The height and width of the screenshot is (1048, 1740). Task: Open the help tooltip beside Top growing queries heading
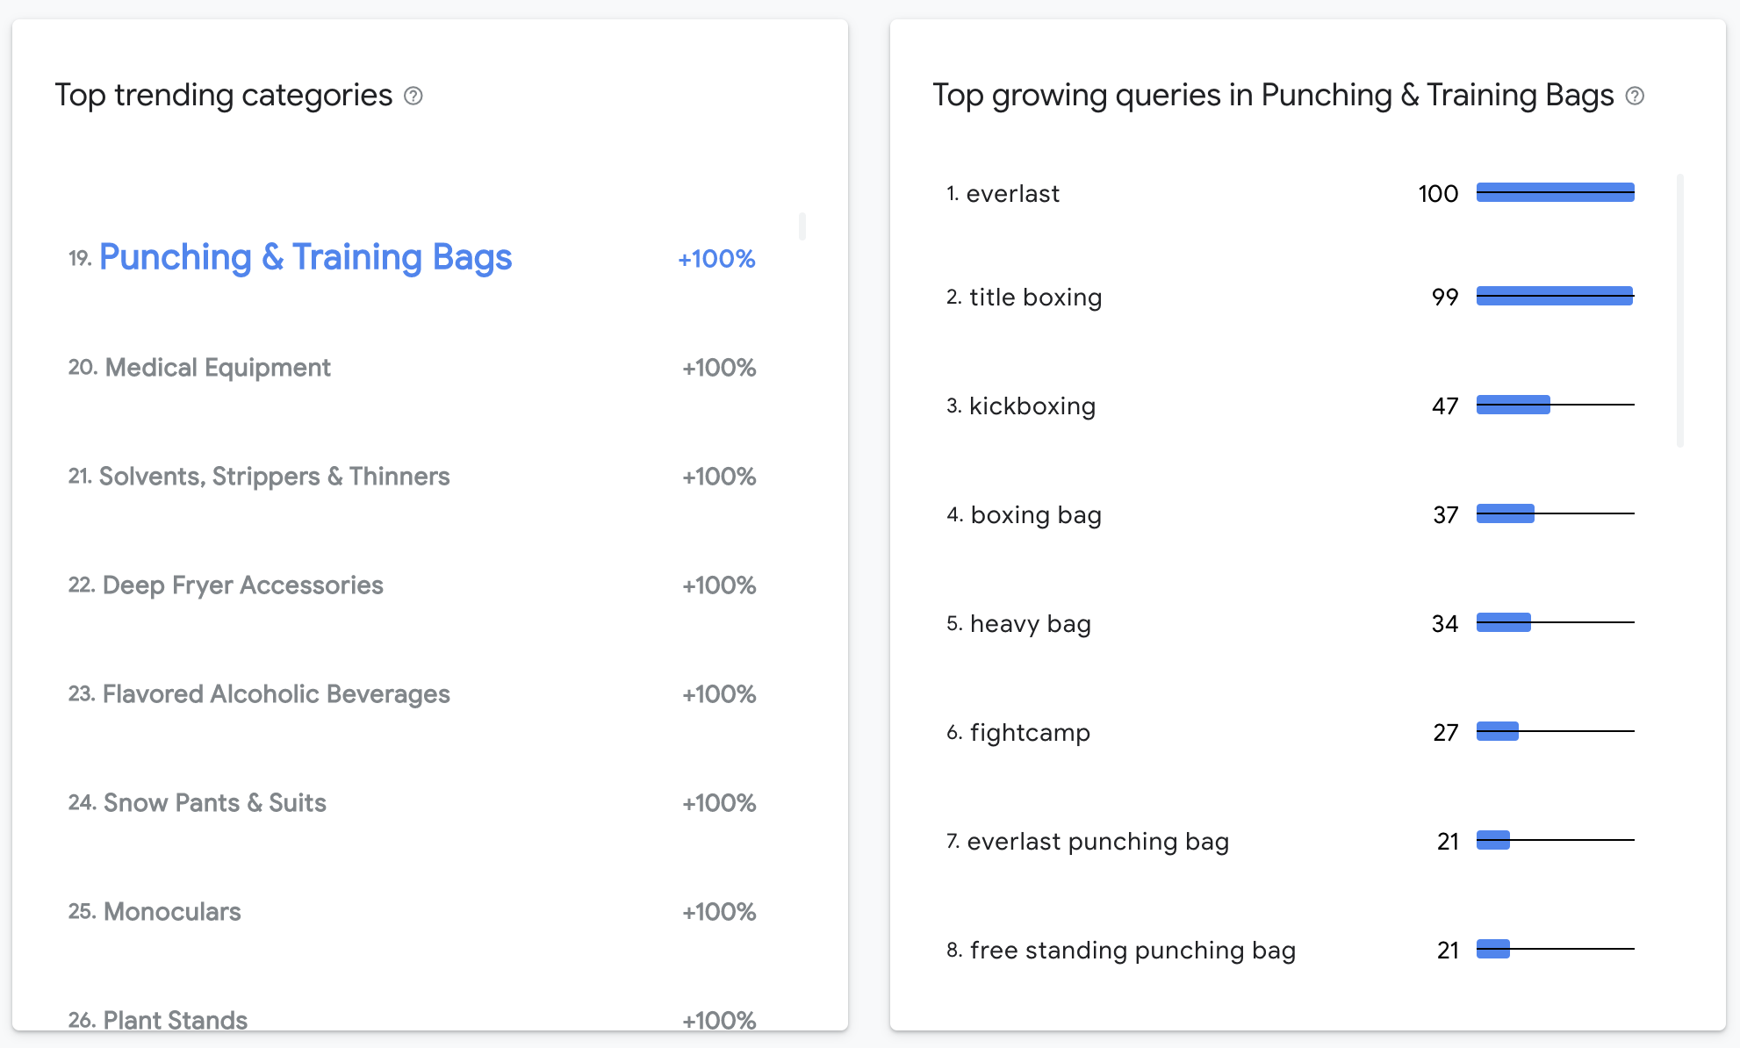pos(1635,95)
